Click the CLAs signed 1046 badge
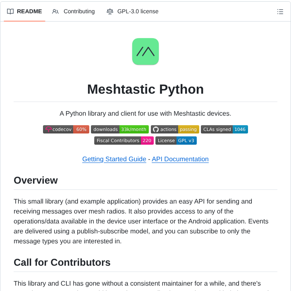The image size is (291, 291). tap(224, 129)
